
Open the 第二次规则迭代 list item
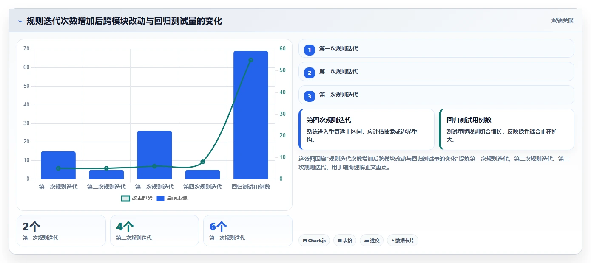[x=436, y=71]
